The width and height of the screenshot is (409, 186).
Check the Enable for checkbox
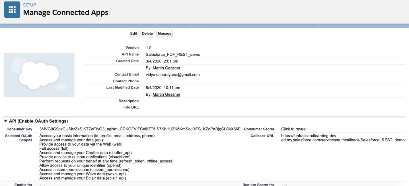42,185
